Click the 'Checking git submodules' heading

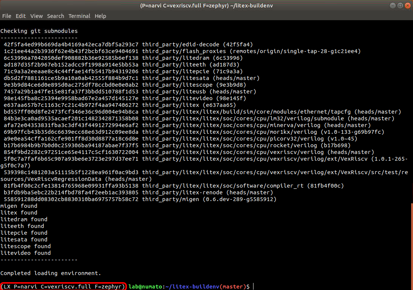pos(39,31)
